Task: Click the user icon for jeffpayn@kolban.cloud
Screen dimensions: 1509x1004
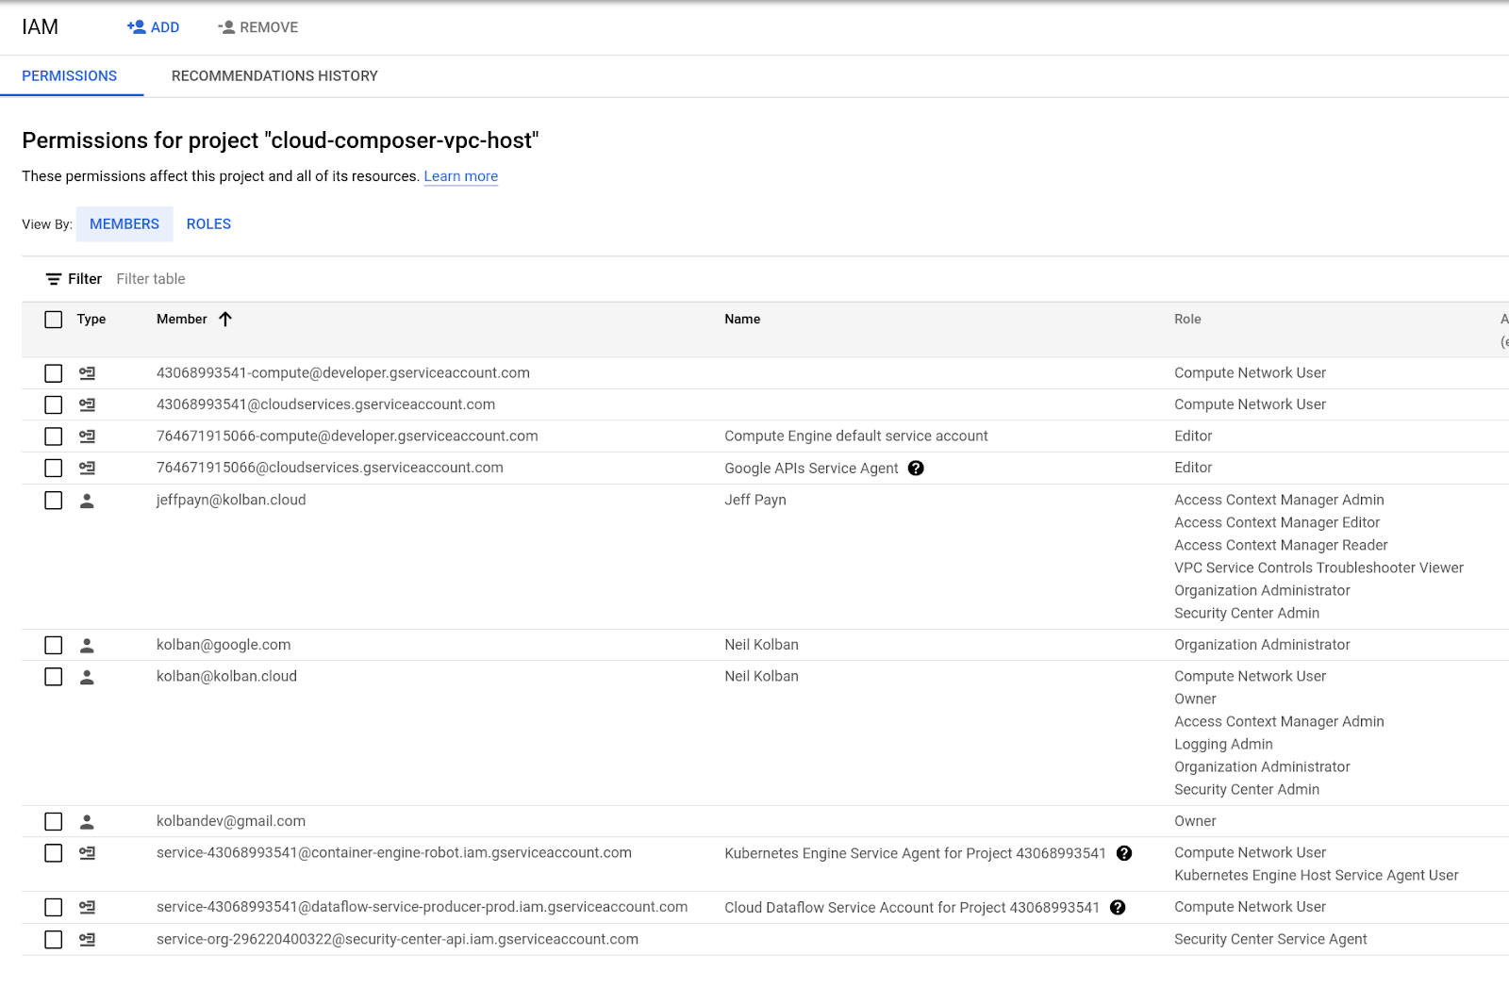Action: (x=87, y=501)
